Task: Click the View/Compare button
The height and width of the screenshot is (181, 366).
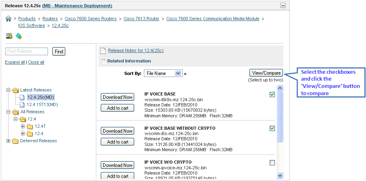Action: pyautogui.click(x=266, y=73)
